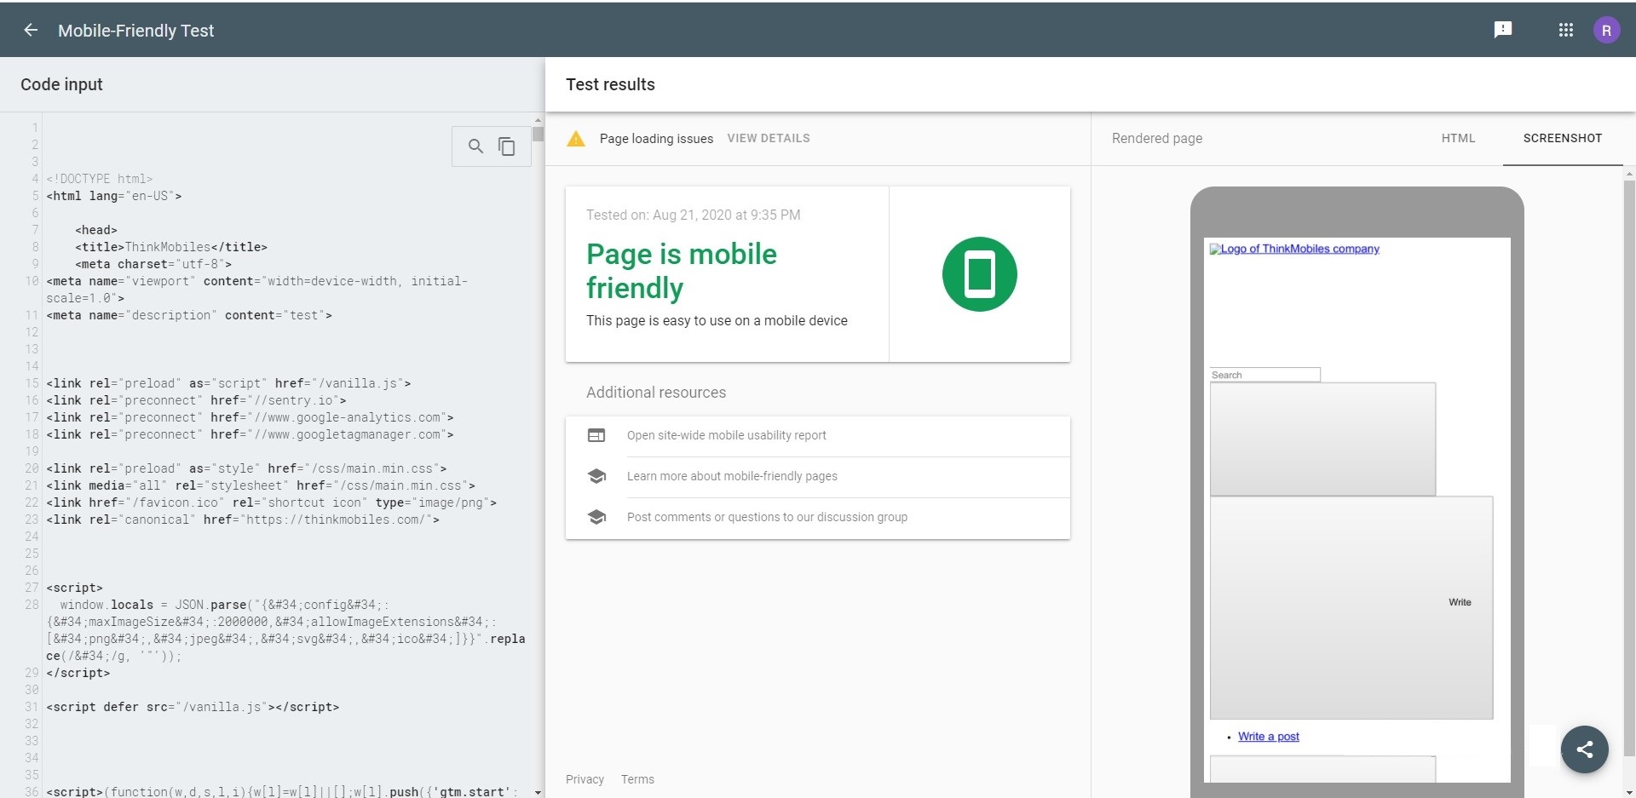Click the script defer vanilla.js line
1636x798 pixels.
[193, 707]
